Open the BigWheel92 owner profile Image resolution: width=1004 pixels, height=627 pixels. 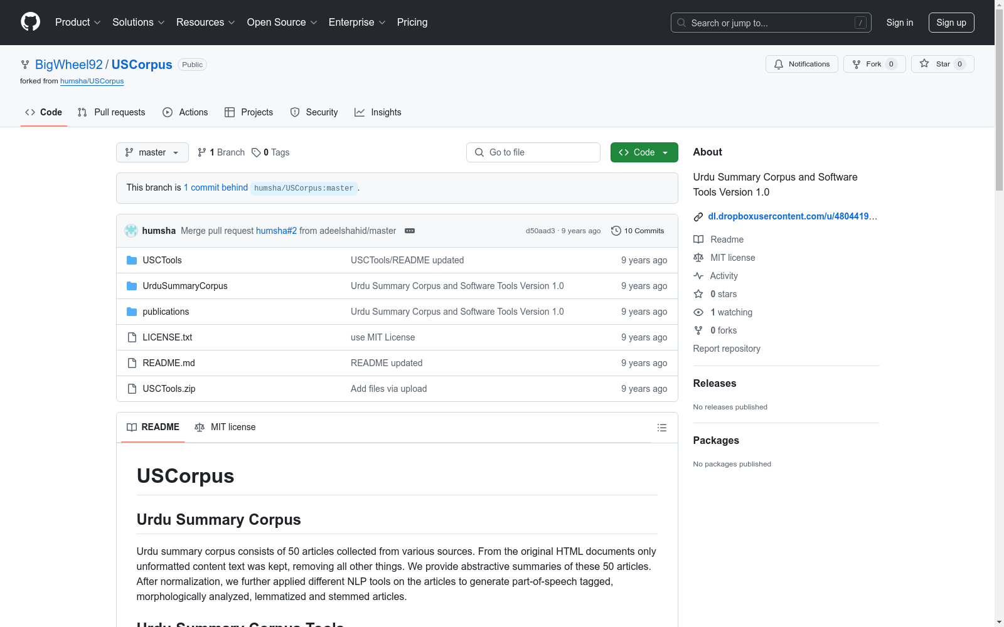pyautogui.click(x=68, y=65)
